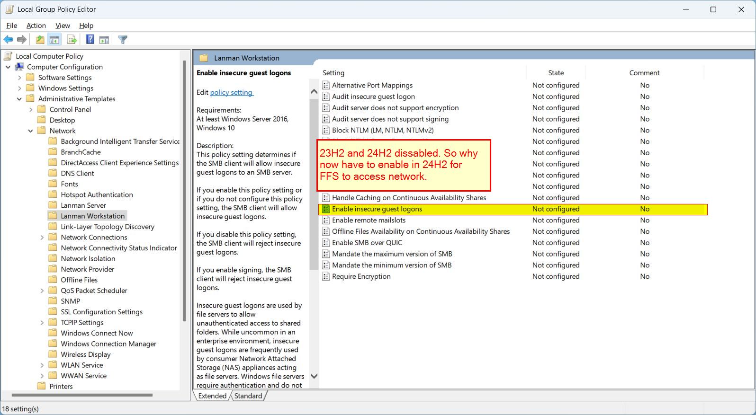
Task: Expand the Control Panel node
Action: pos(31,109)
